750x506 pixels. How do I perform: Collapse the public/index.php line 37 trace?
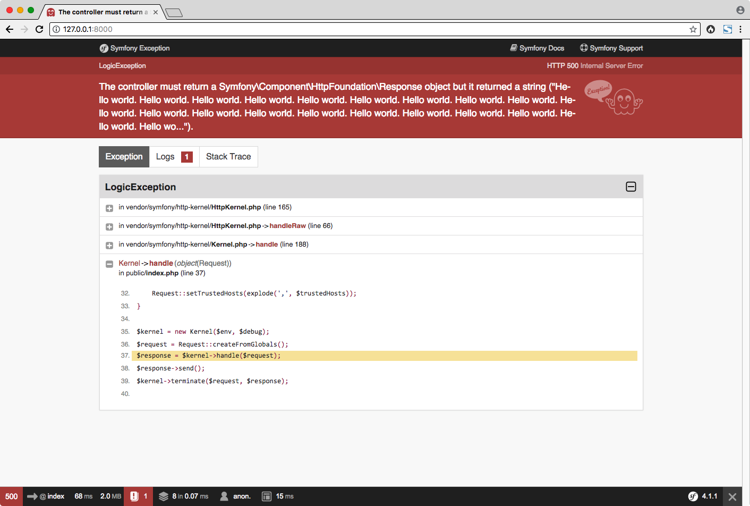click(109, 264)
